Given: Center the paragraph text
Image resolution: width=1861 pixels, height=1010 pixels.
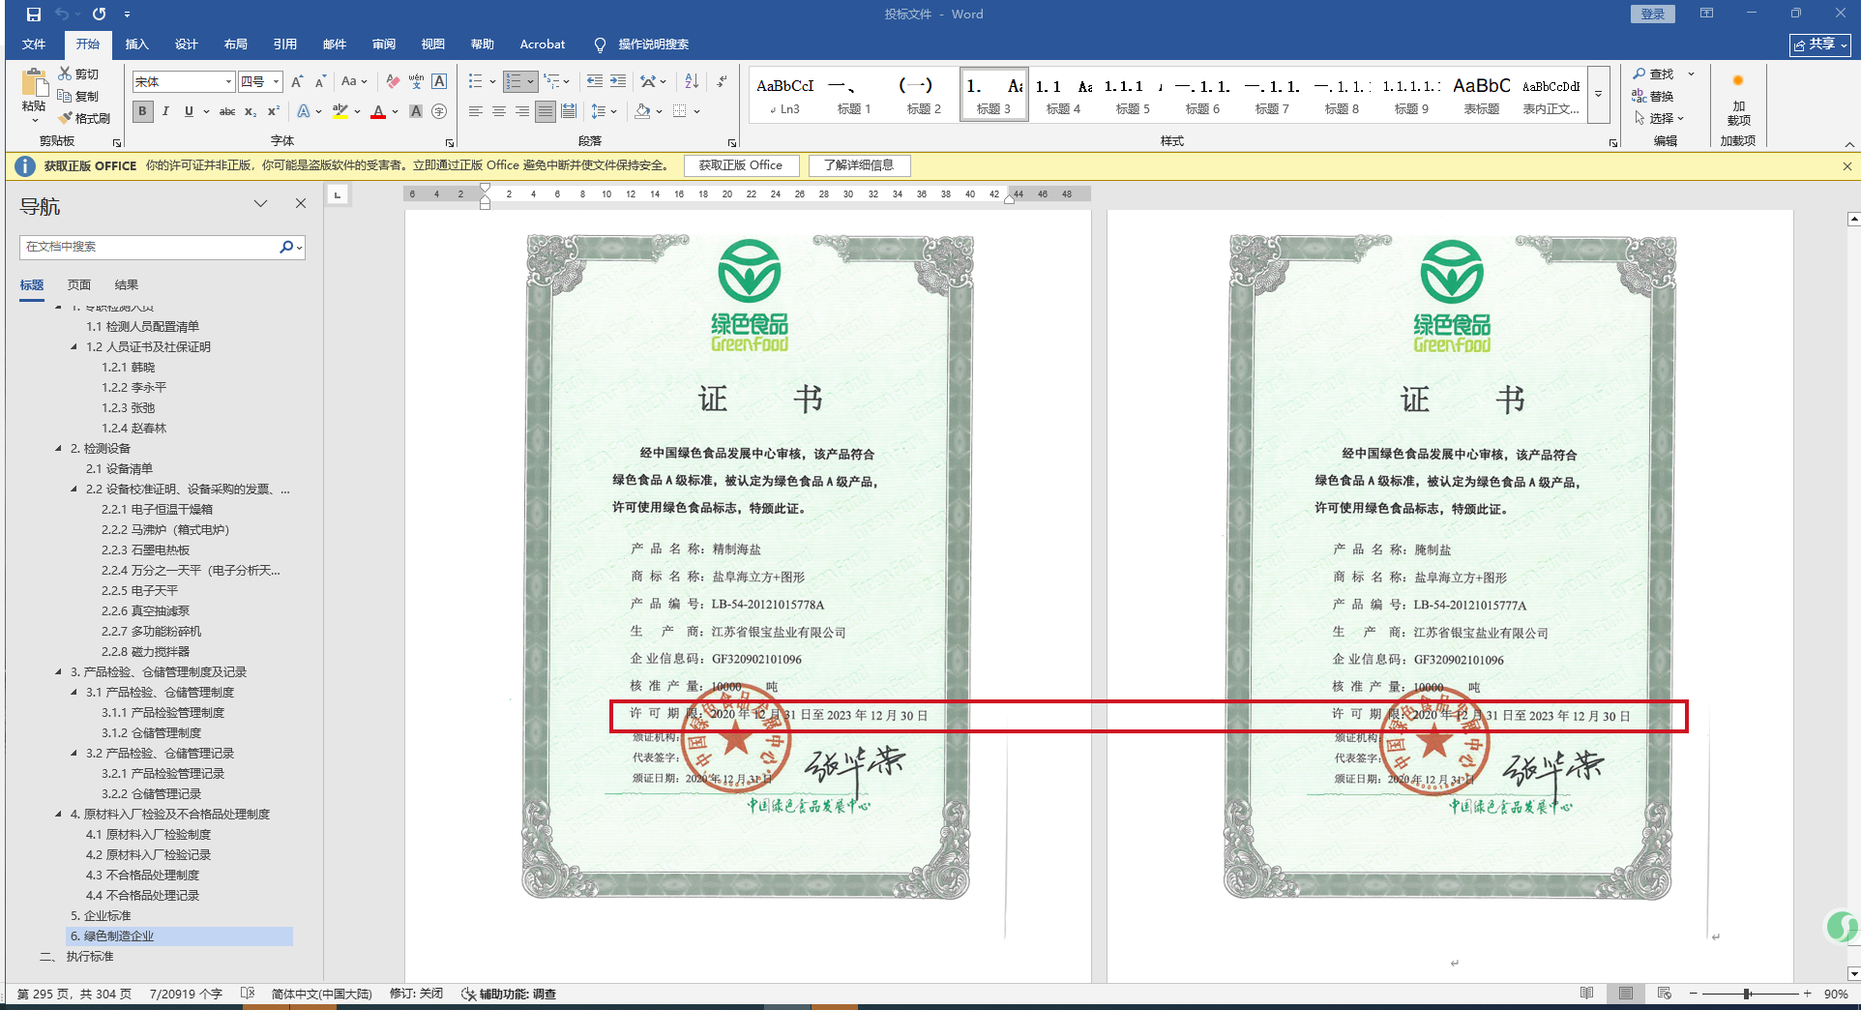Looking at the screenshot, I should pos(499,111).
